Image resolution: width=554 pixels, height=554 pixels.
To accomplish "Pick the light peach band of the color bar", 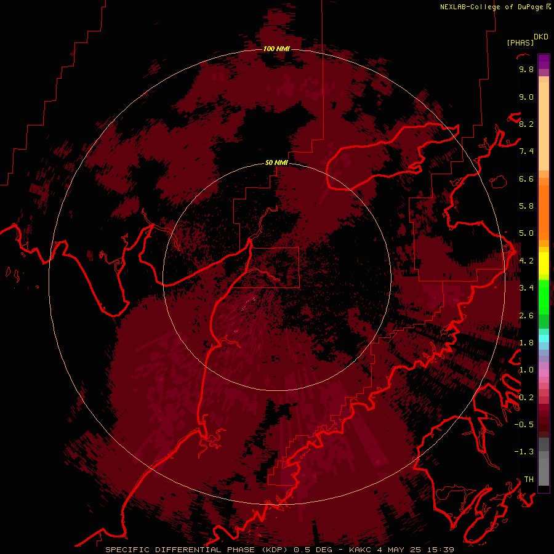I will [x=544, y=126].
